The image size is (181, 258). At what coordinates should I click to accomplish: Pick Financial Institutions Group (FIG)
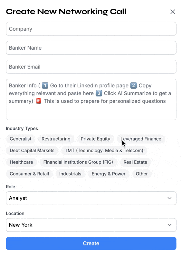click(78, 162)
